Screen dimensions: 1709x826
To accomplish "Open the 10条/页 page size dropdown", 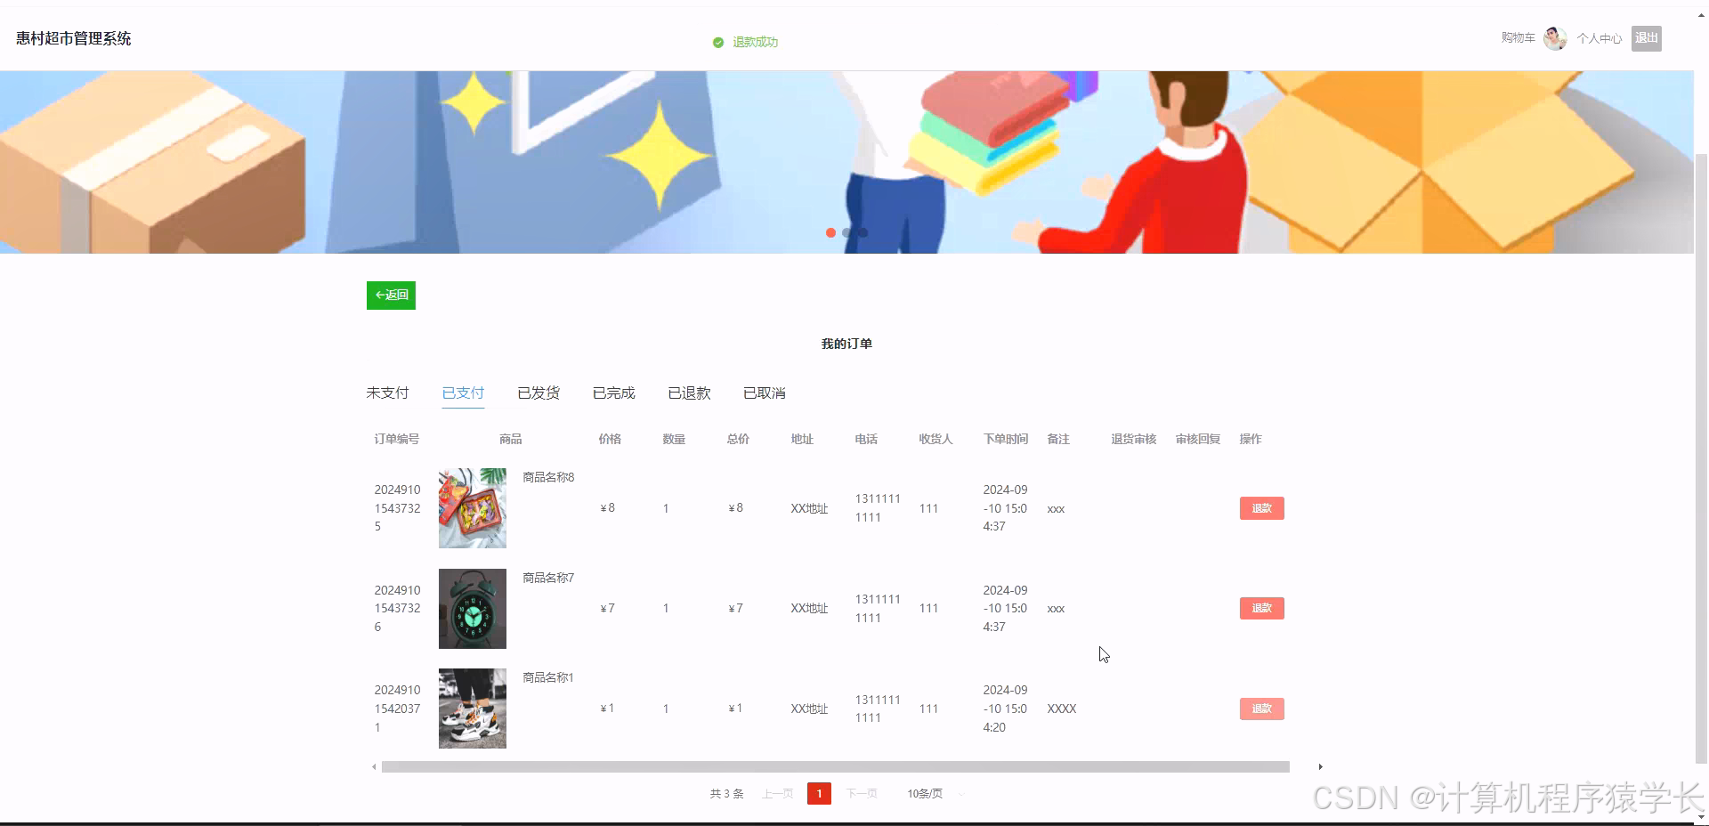I will pos(931,793).
